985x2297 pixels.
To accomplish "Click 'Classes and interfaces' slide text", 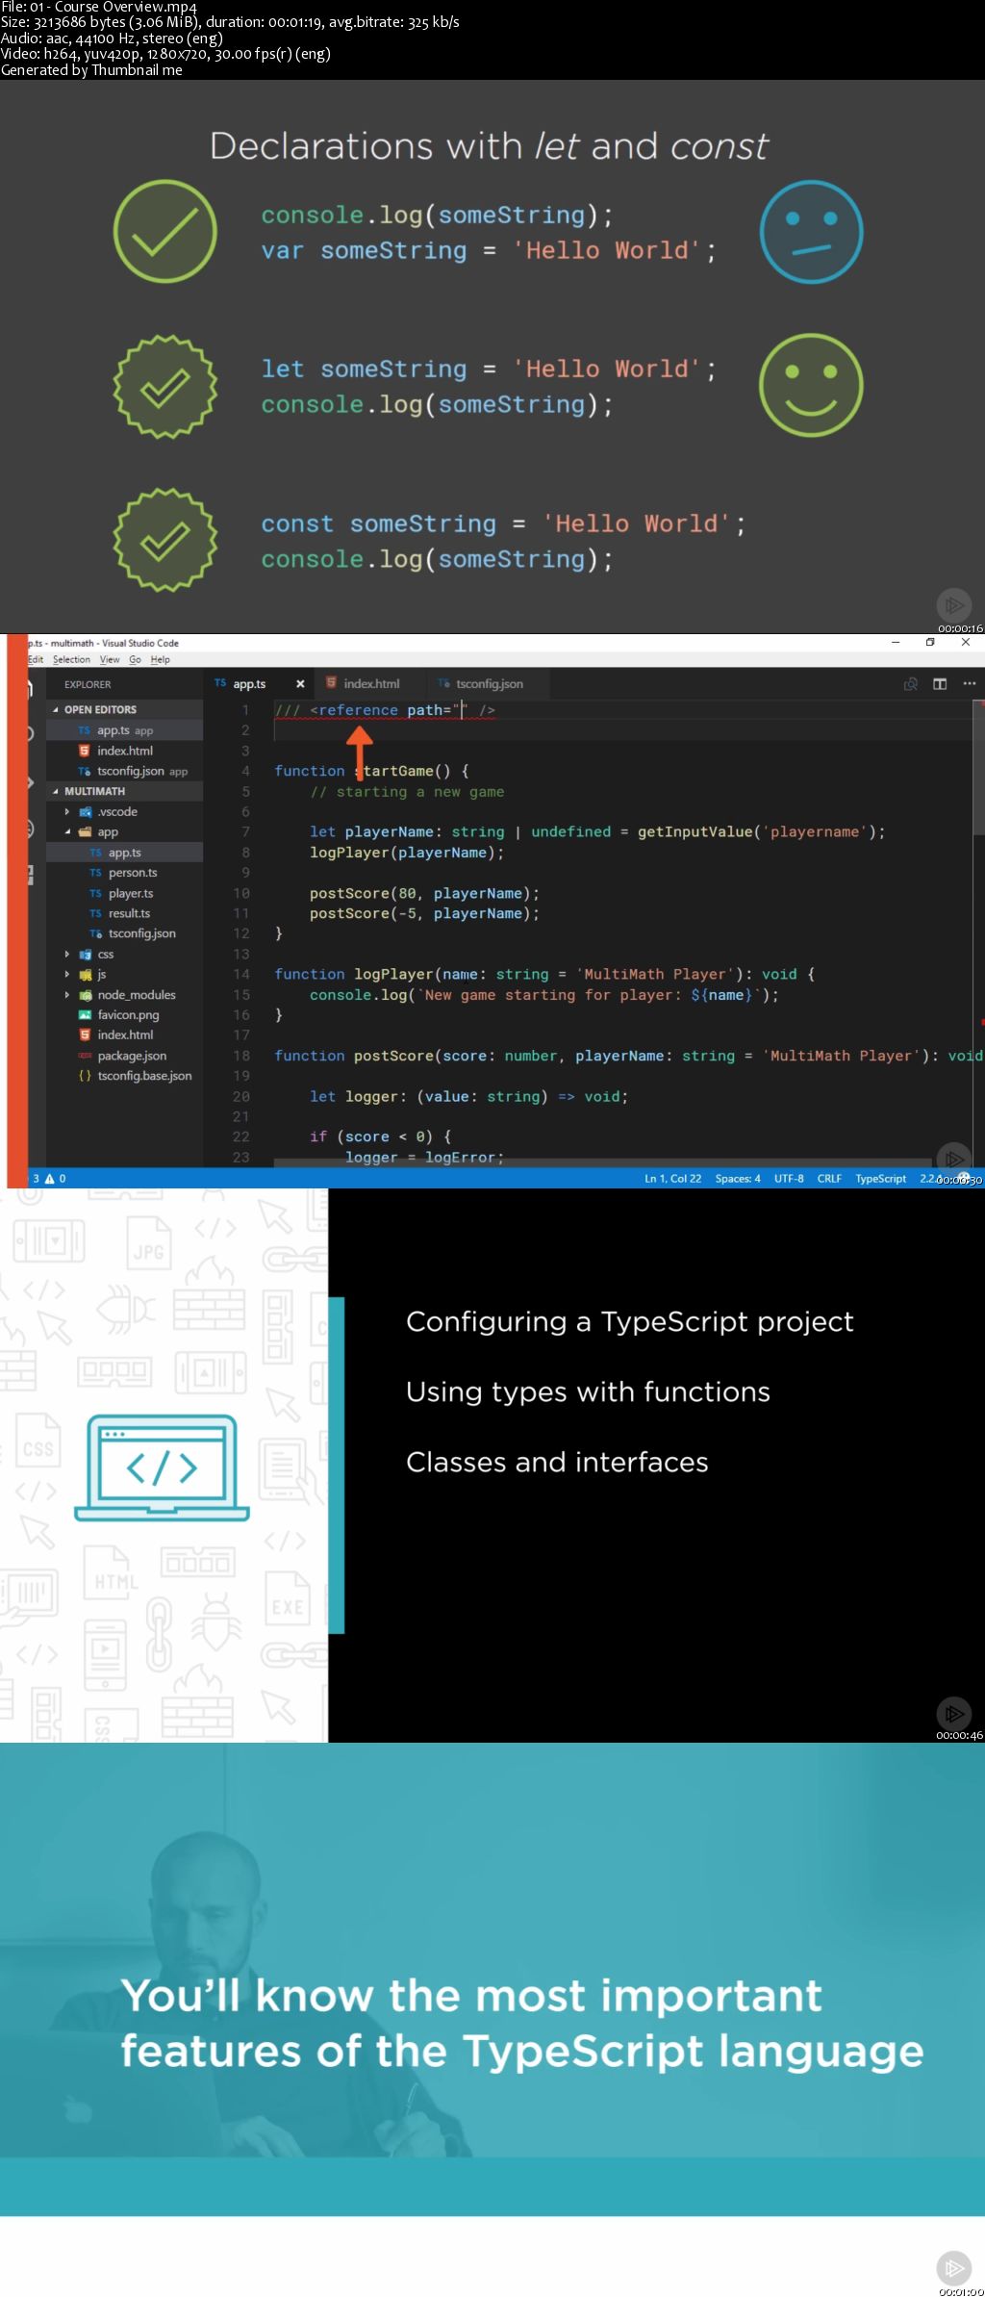I will coord(557,1463).
